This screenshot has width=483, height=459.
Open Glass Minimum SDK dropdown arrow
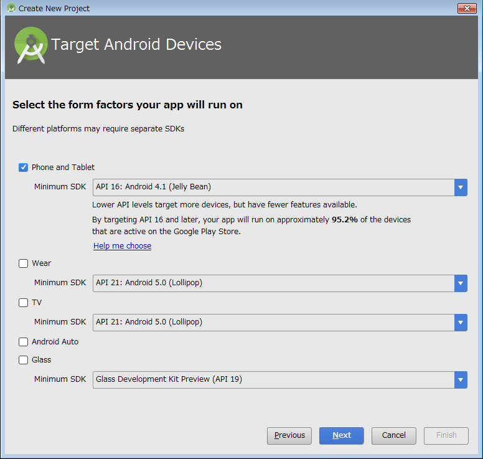tap(461, 380)
